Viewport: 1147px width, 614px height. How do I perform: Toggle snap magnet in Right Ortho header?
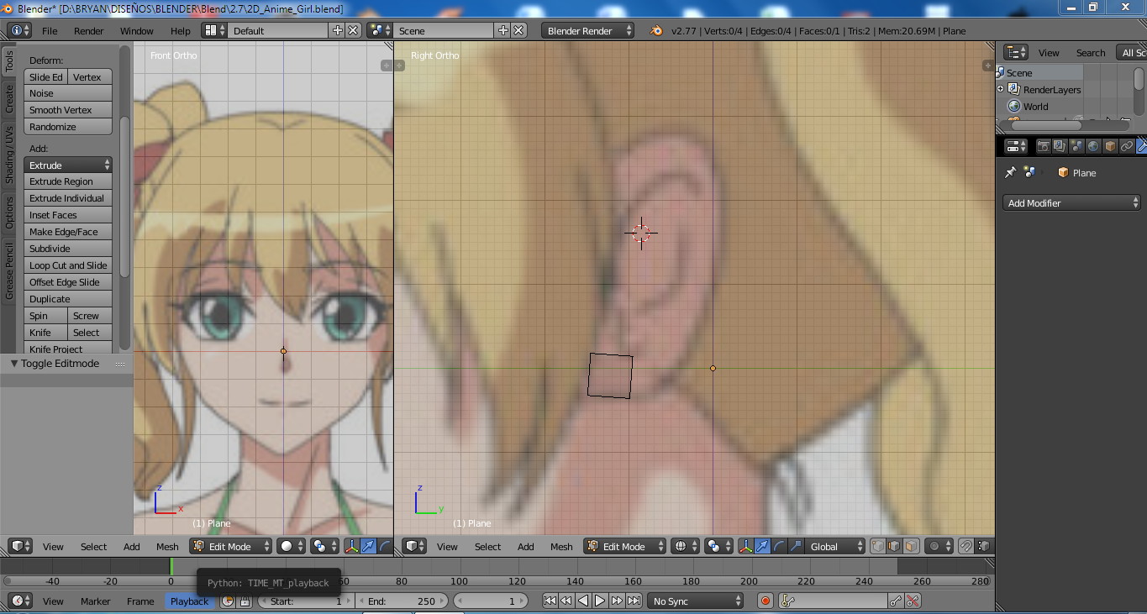coord(966,546)
